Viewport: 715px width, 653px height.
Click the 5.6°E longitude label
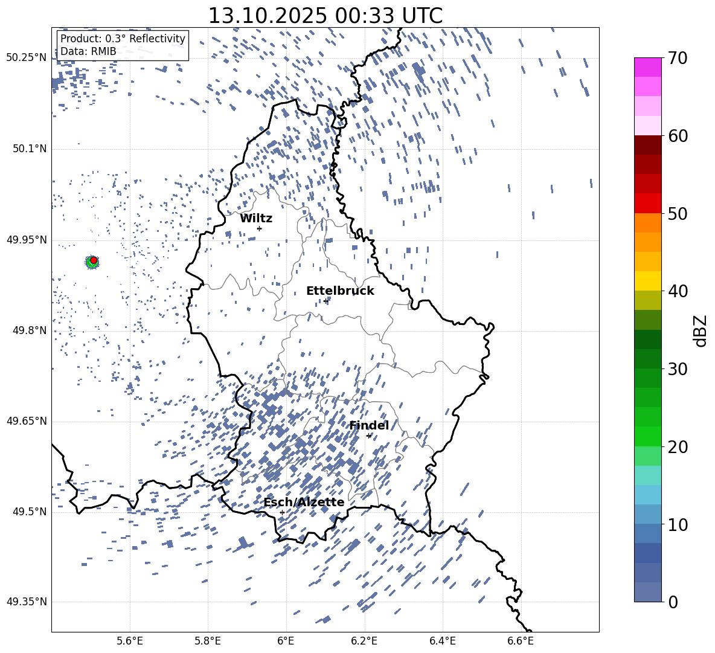[x=129, y=641]
